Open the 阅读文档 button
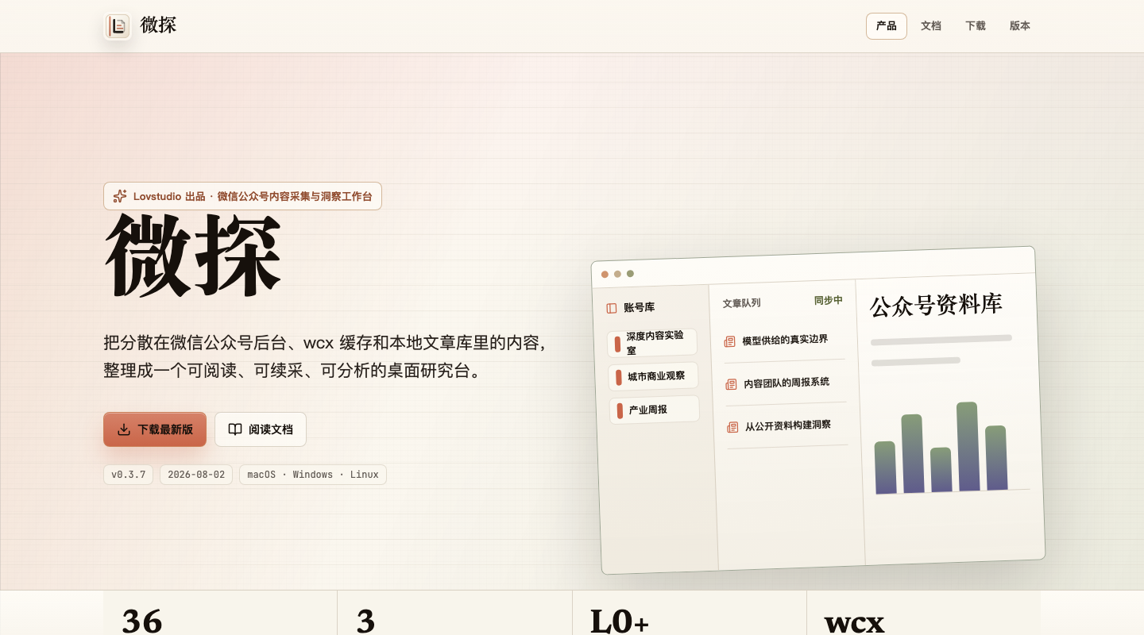 click(x=261, y=429)
